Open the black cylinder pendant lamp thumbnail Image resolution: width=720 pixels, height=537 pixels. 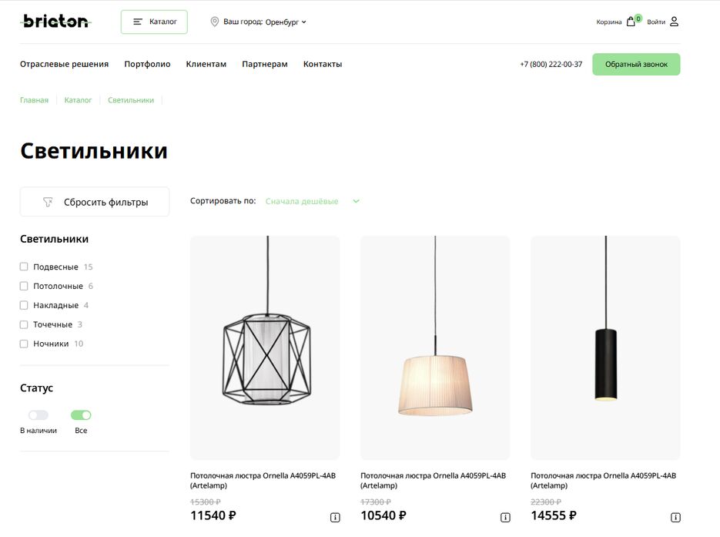605,347
